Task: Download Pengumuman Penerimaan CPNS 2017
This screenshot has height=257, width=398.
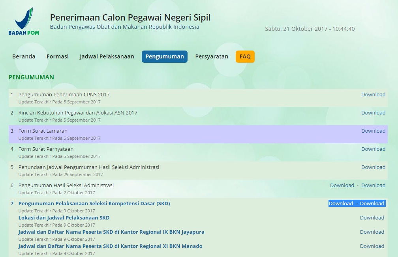Action: click(x=374, y=94)
